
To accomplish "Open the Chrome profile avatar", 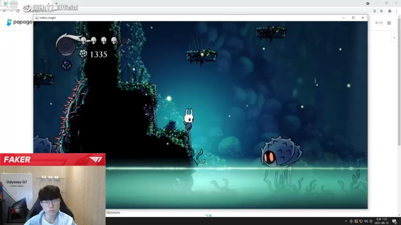I will tap(390, 11).
